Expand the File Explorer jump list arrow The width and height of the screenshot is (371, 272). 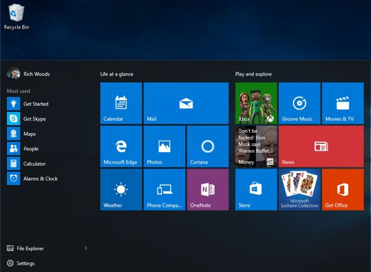[x=86, y=248]
